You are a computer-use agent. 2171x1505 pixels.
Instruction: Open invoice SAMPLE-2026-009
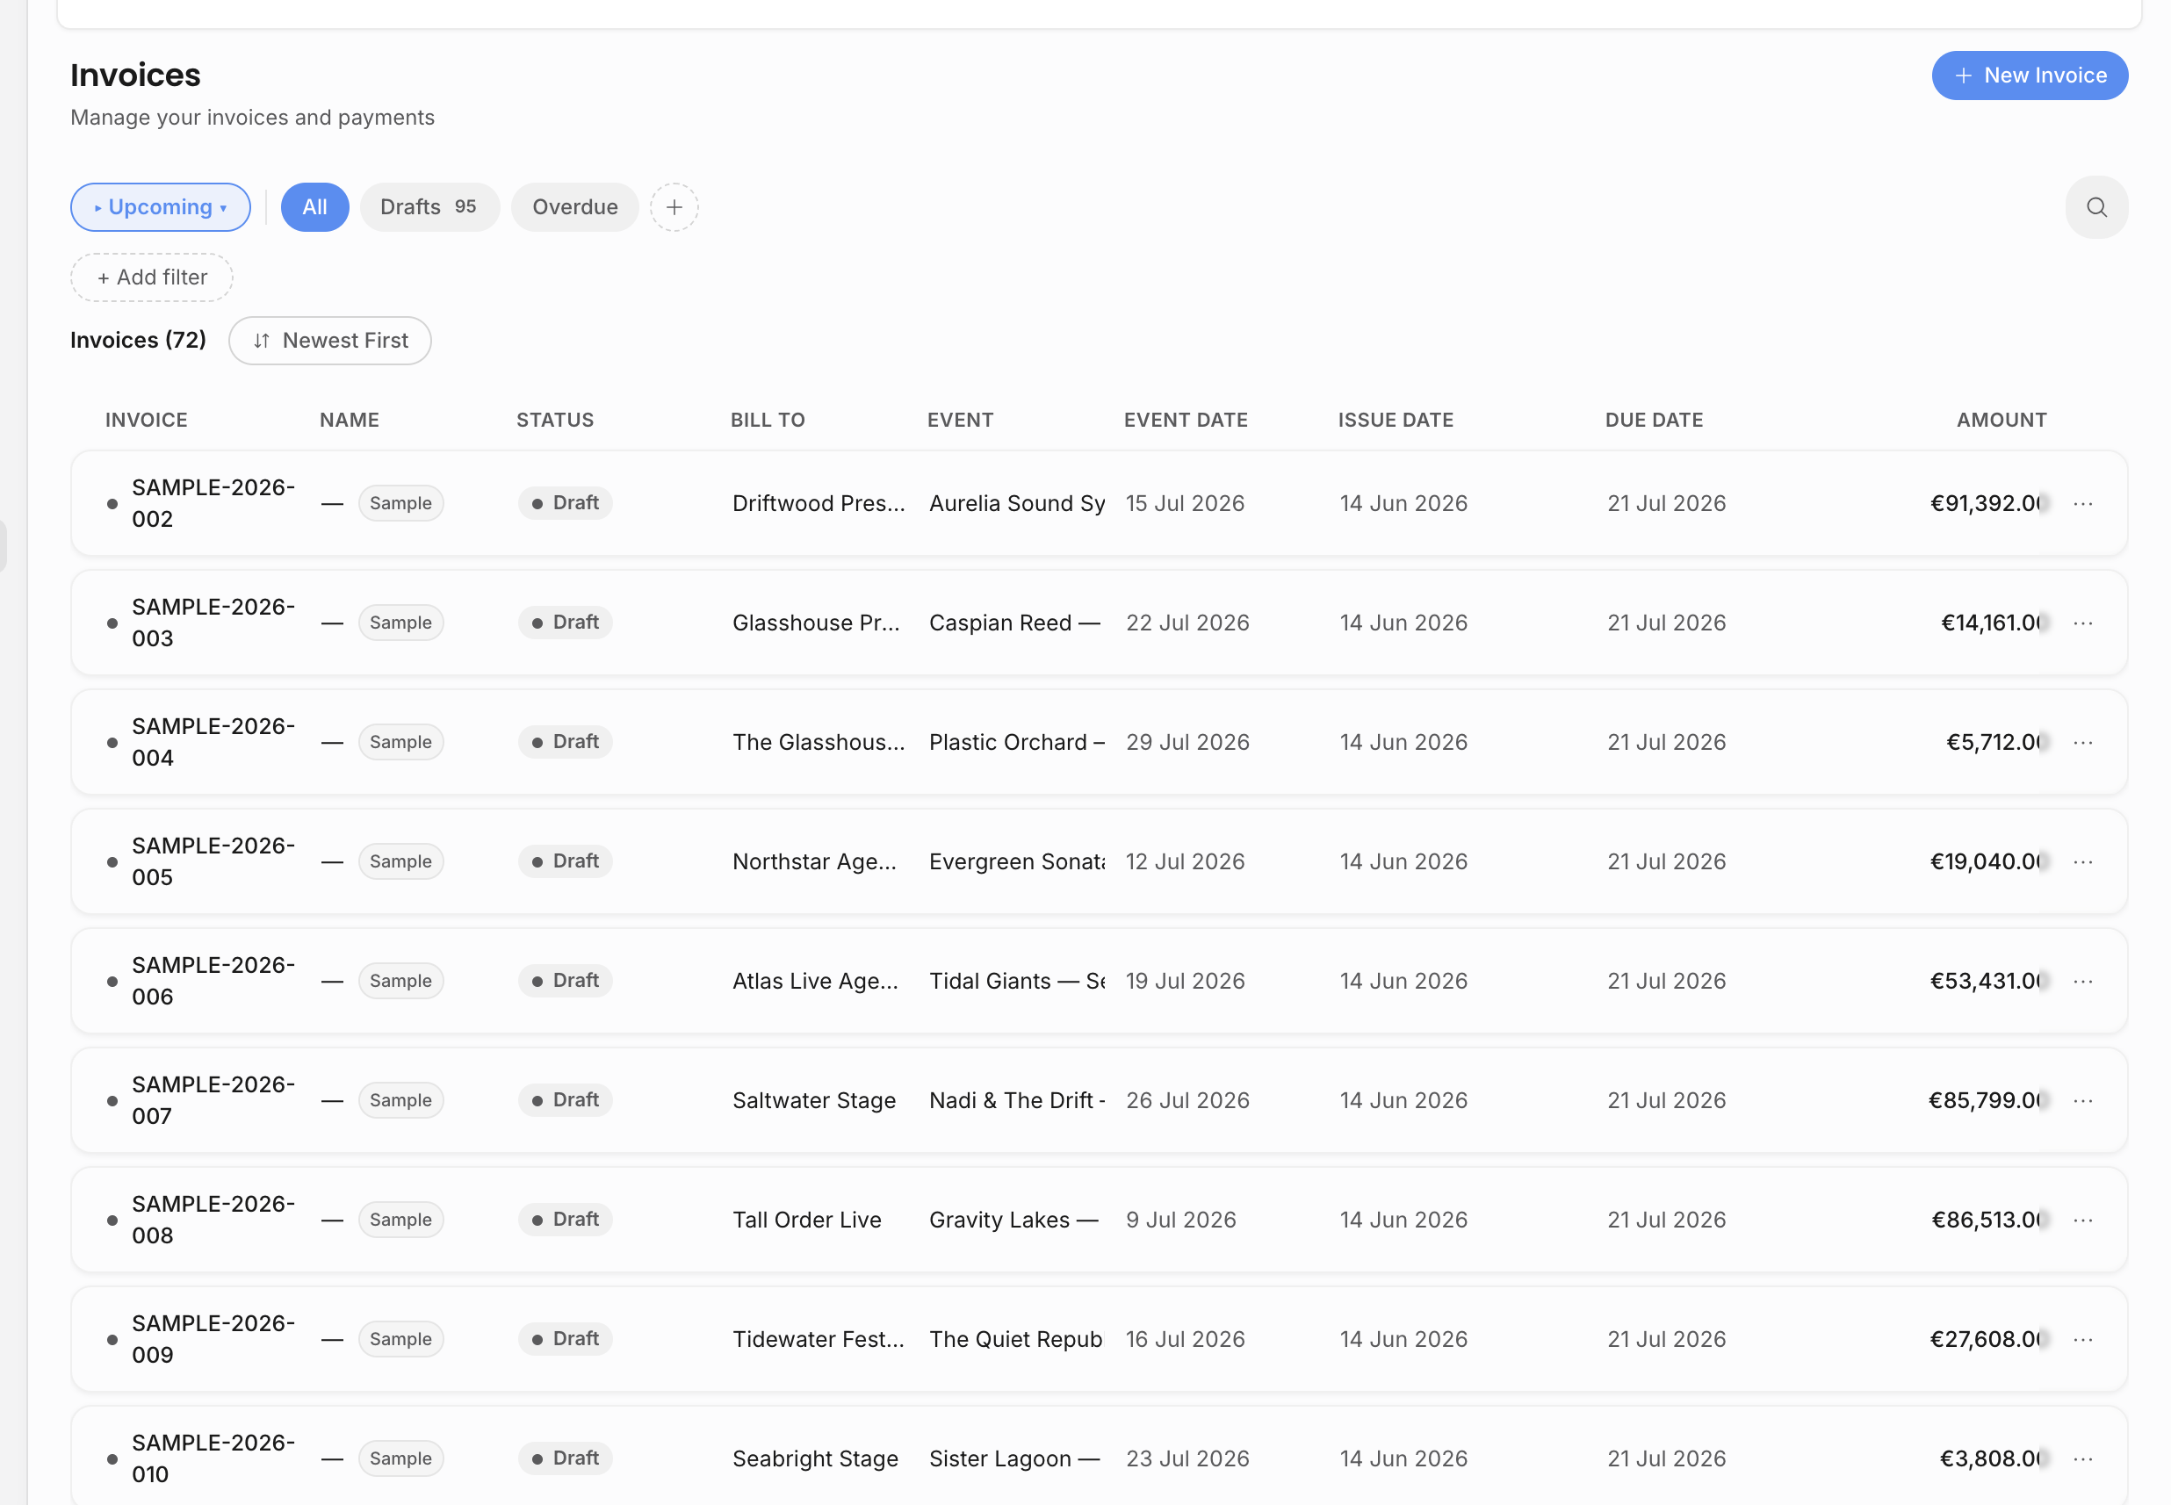tap(213, 1340)
